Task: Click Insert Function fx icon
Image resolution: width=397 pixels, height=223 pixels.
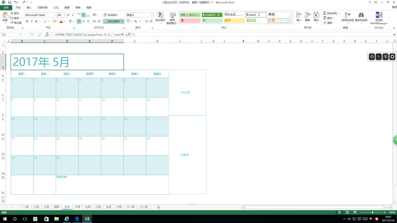Action: 47,35
